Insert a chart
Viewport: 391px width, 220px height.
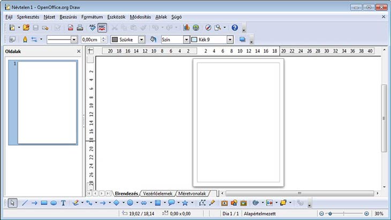click(x=186, y=28)
